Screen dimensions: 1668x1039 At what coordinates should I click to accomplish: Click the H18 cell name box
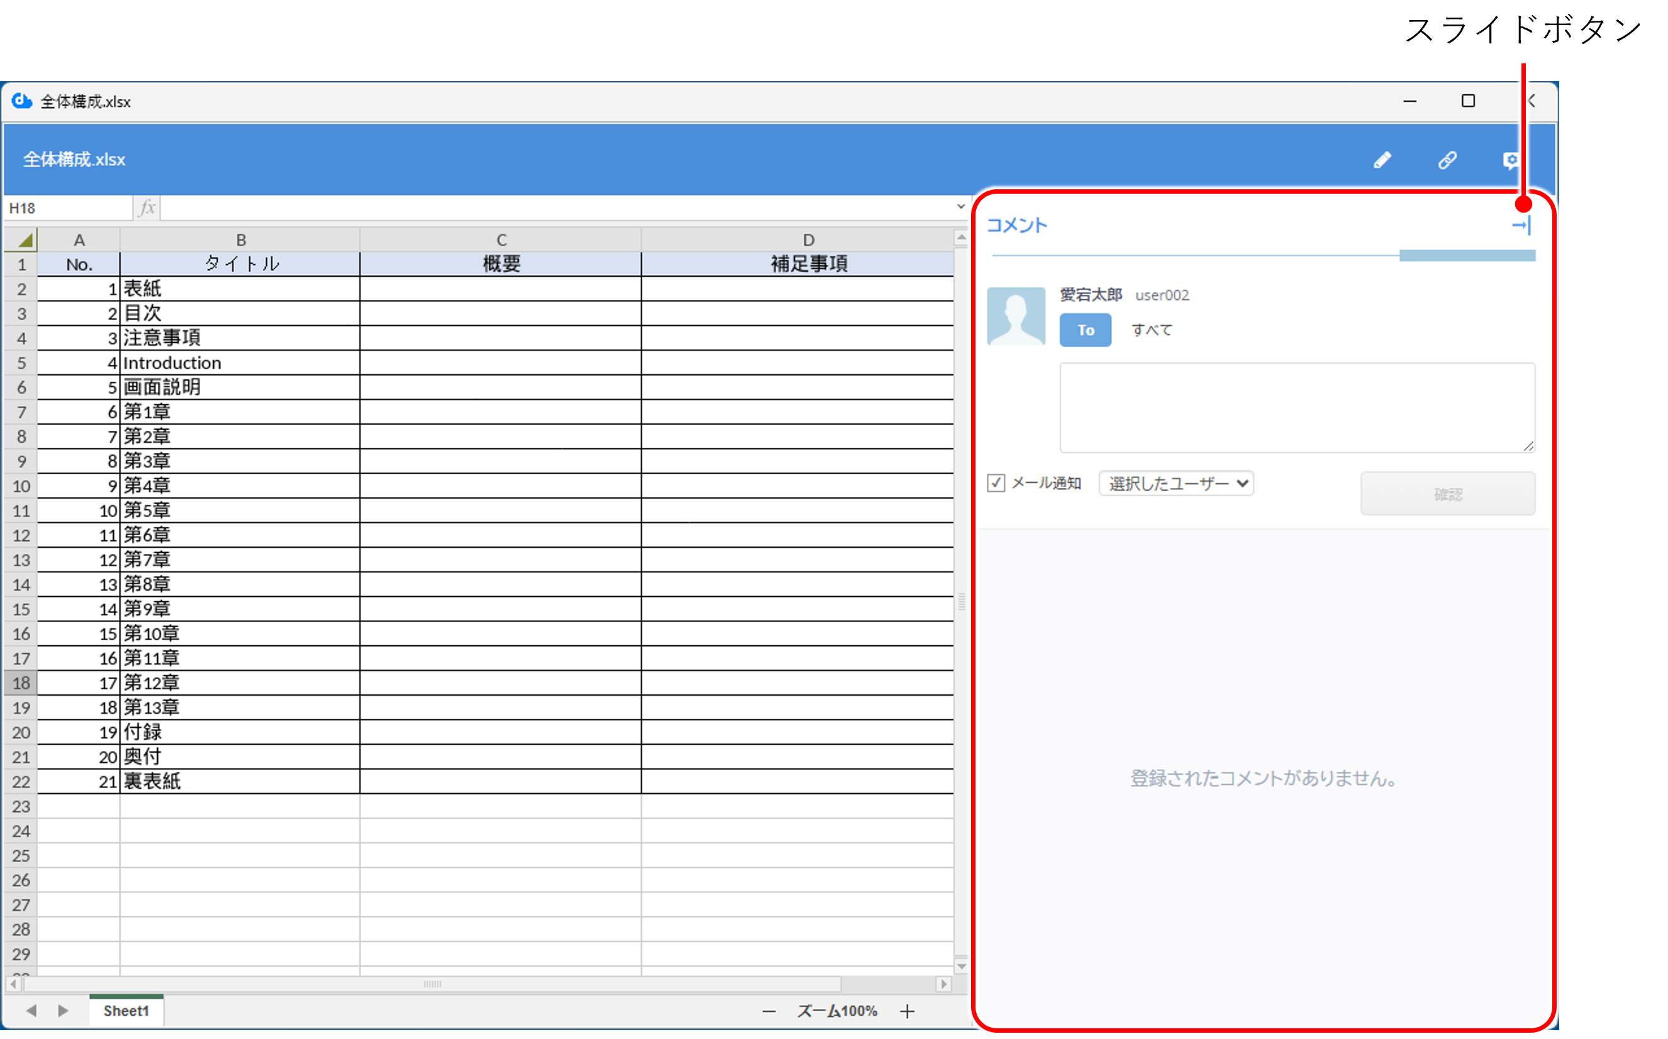[x=67, y=208]
